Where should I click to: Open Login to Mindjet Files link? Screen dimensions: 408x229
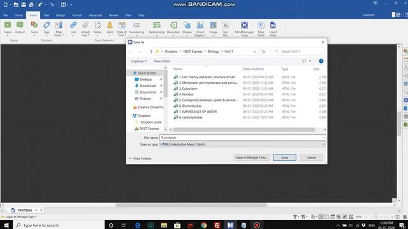point(20,217)
